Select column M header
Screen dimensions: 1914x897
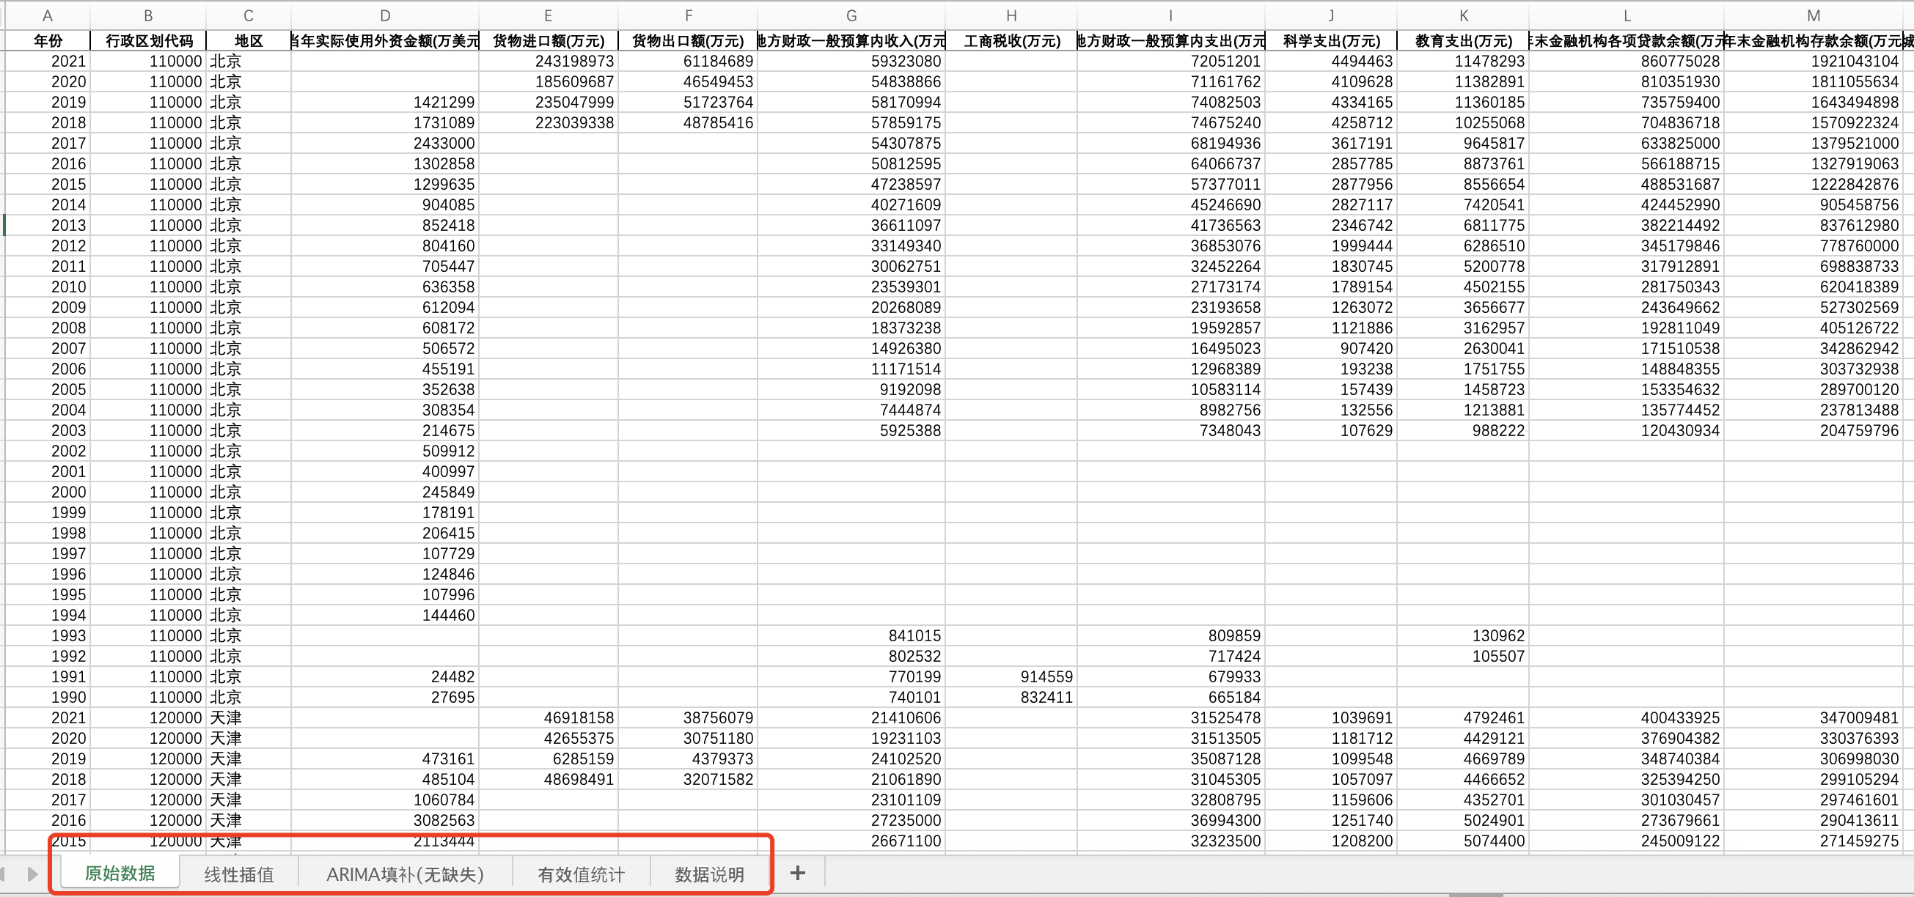(x=1813, y=15)
